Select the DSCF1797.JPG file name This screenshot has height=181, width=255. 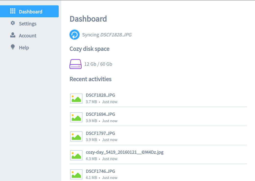click(100, 133)
